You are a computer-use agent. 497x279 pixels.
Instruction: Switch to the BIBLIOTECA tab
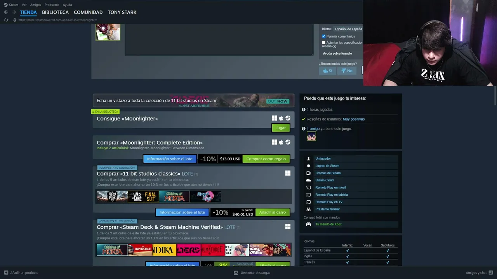coord(55,12)
